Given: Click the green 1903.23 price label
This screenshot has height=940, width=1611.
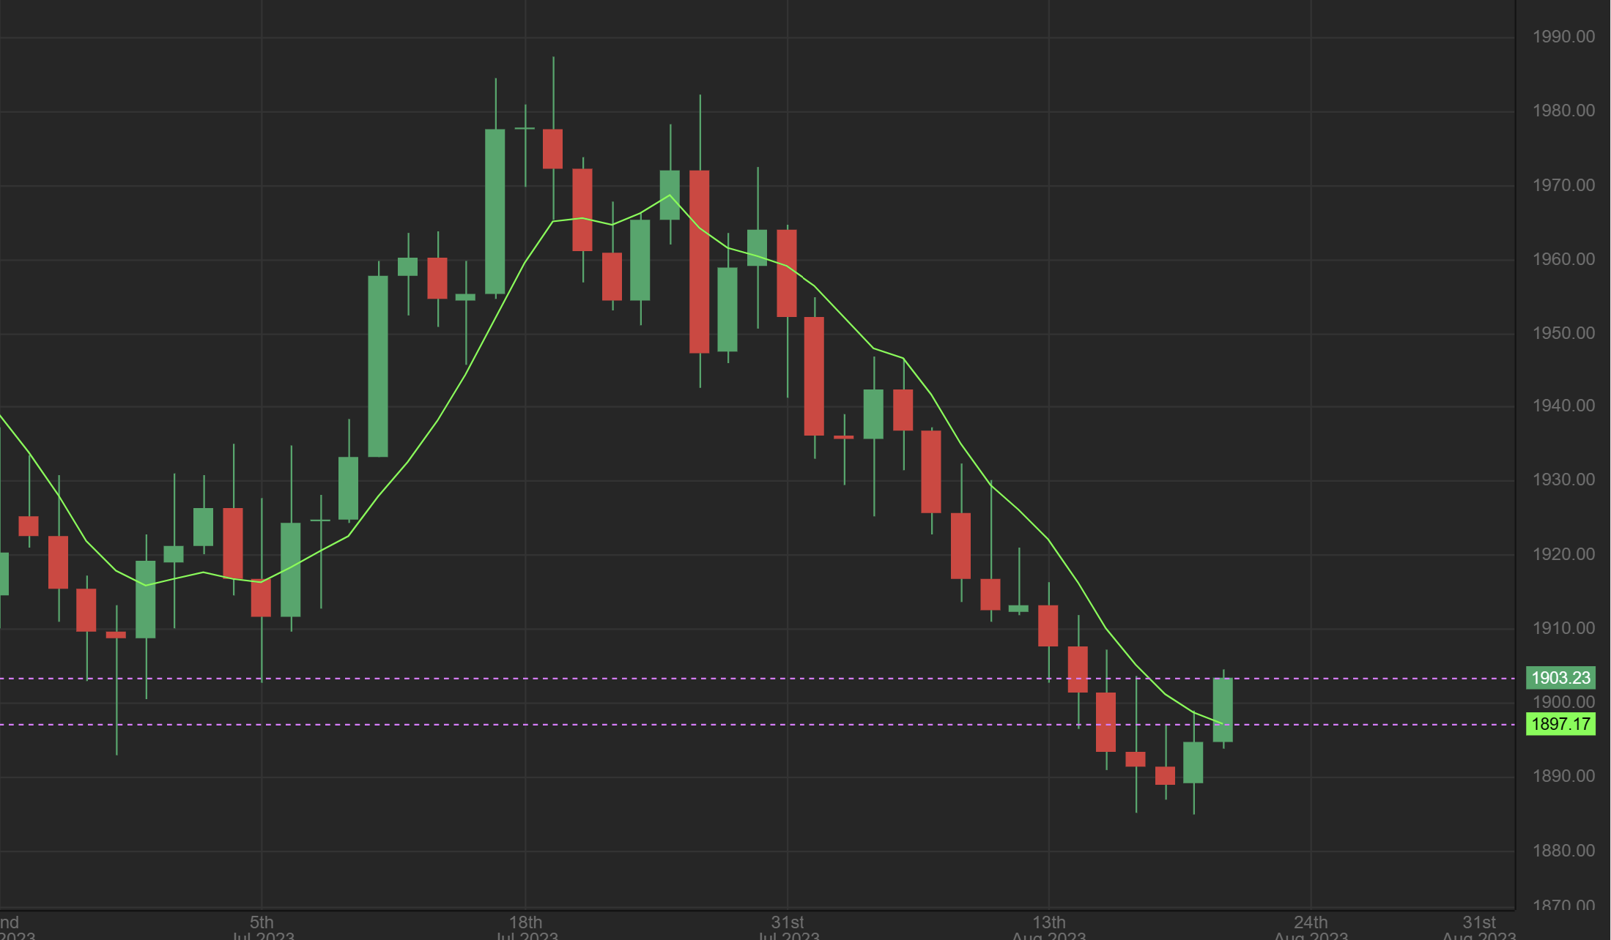Looking at the screenshot, I should click(1560, 678).
